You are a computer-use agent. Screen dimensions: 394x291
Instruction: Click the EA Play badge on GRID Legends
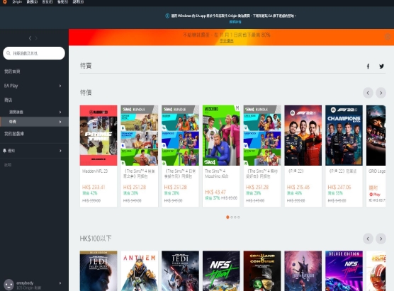375,195
